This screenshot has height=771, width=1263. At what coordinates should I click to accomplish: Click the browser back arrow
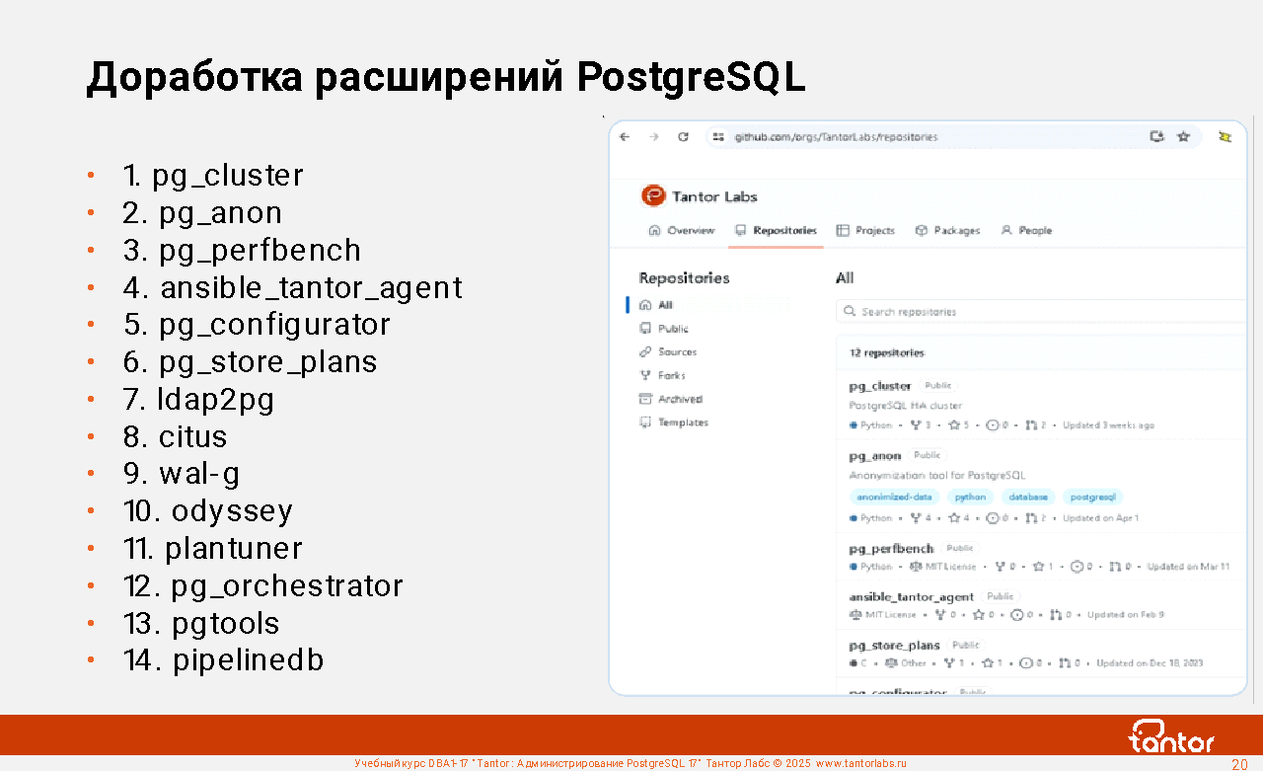(x=625, y=137)
